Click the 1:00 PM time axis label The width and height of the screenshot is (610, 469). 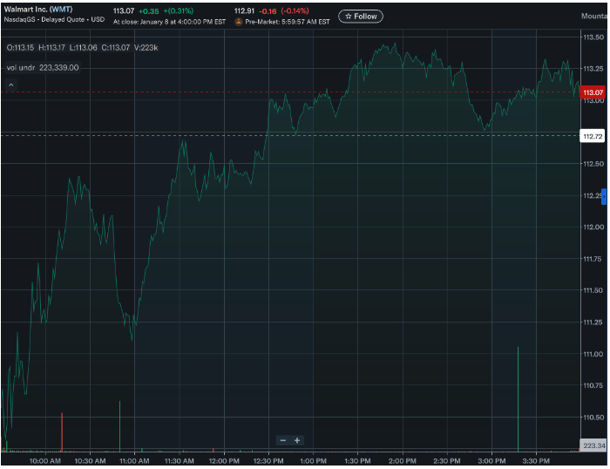pos(312,460)
